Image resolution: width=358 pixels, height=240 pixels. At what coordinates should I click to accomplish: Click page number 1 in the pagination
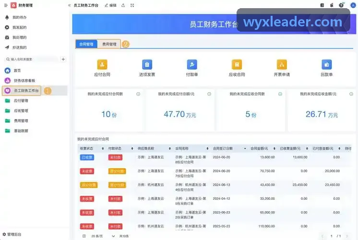(x=331, y=236)
